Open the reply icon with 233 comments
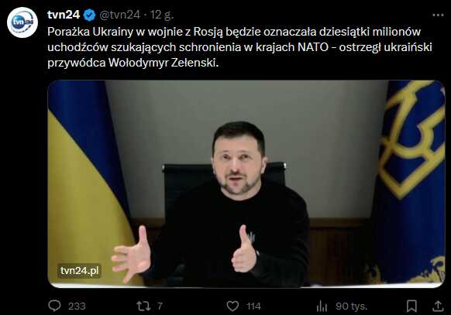This screenshot has width=451, height=315. coord(54,306)
